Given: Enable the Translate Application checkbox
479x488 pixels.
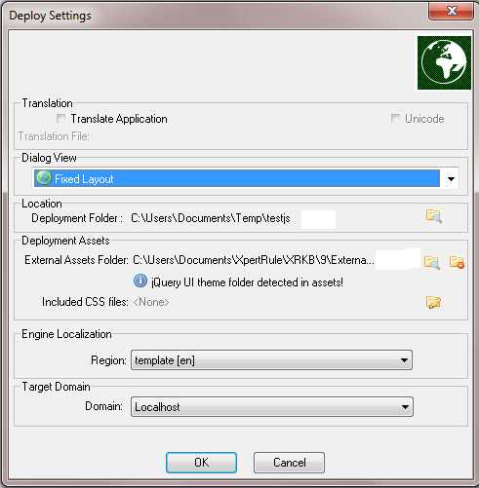Looking at the screenshot, I should (x=60, y=119).
